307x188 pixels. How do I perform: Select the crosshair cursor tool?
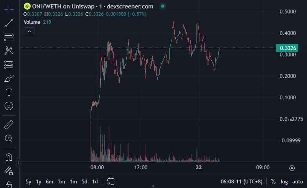click(x=9, y=9)
